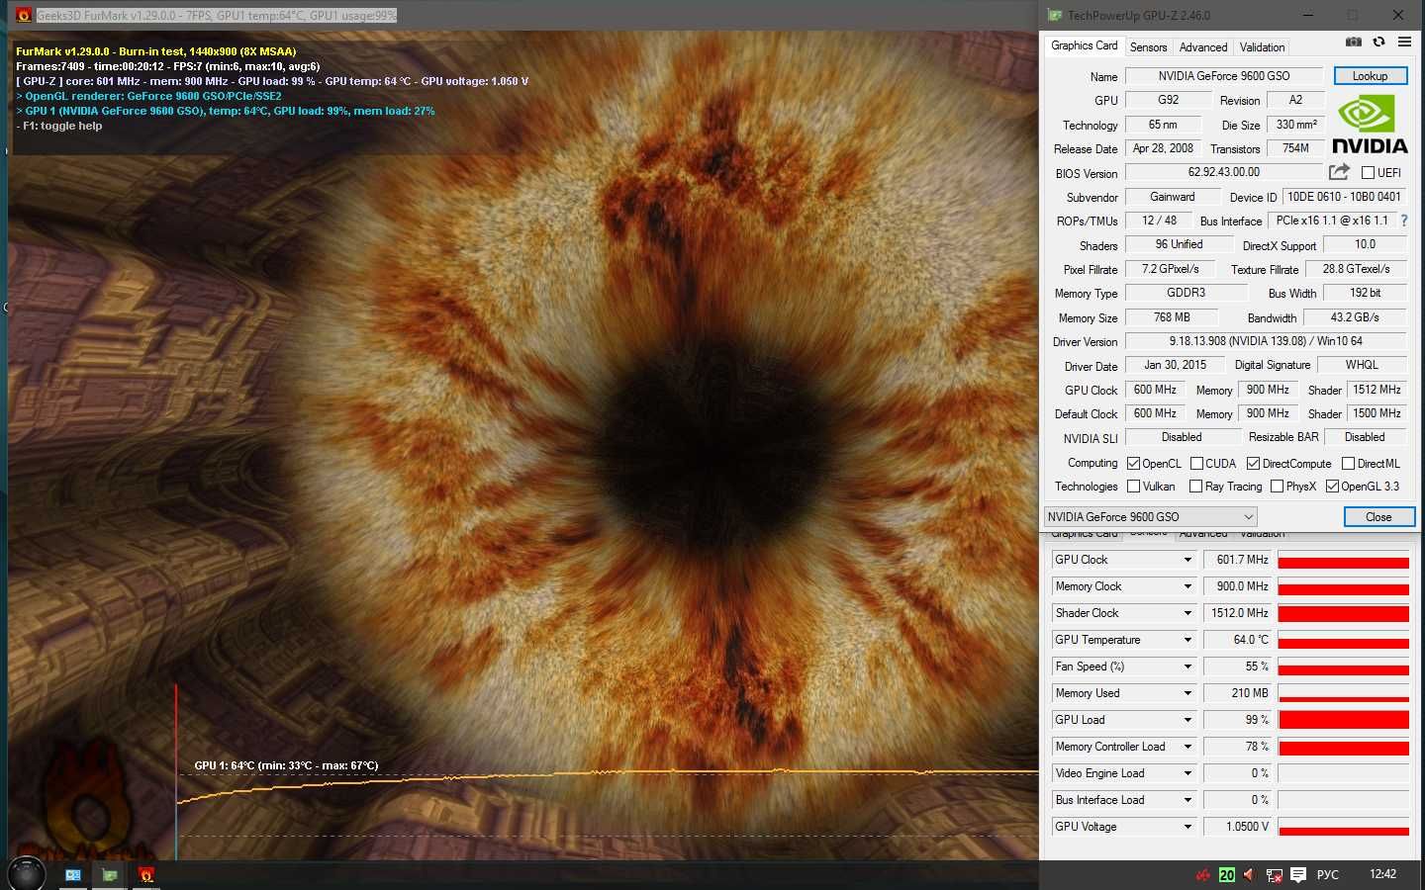Click the red tray icon beside the 20

point(1203,875)
